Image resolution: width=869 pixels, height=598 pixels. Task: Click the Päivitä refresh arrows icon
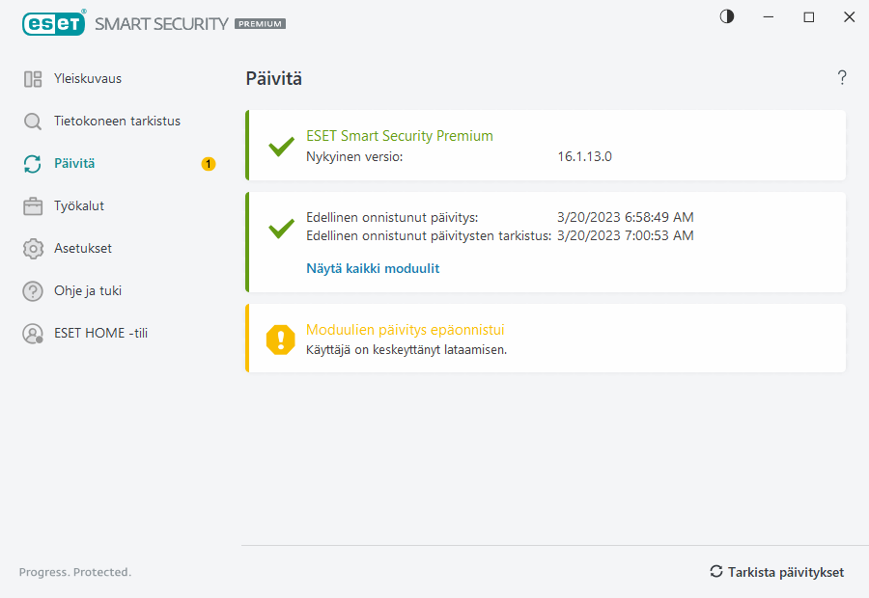[x=33, y=164]
